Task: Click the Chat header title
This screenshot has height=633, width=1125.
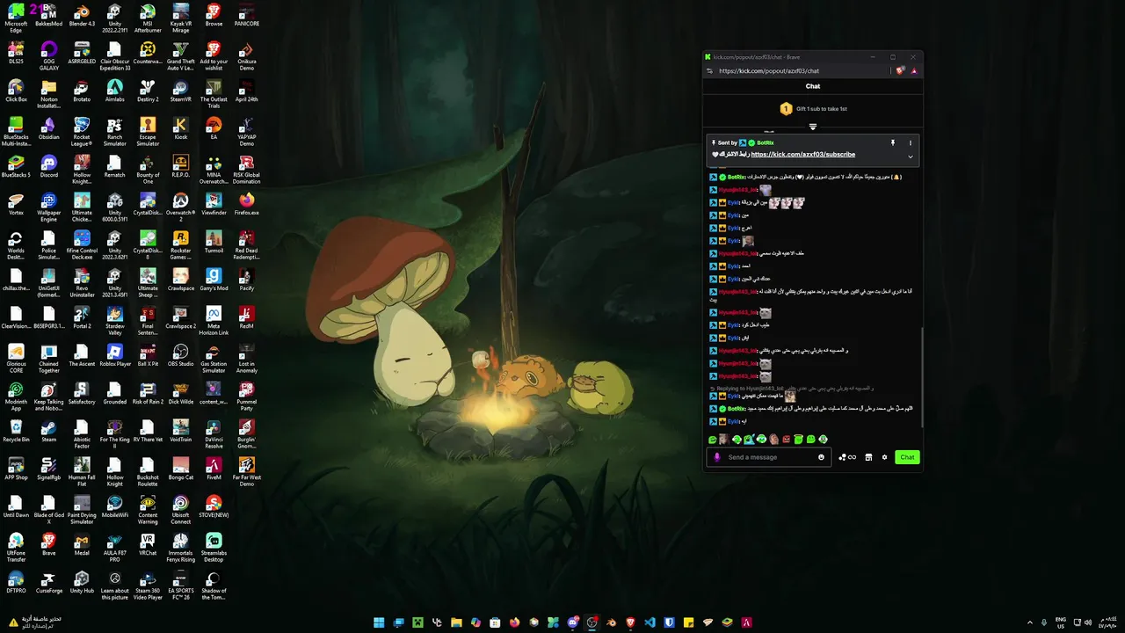Action: click(x=813, y=86)
